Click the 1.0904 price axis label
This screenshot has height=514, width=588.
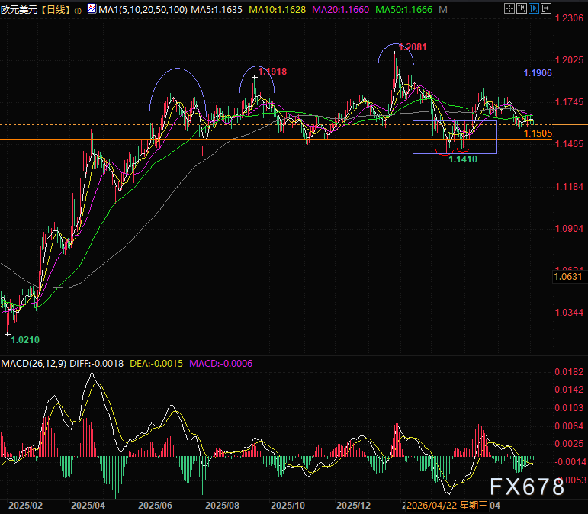(x=569, y=228)
